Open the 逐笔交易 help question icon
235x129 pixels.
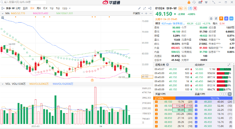point(167,65)
